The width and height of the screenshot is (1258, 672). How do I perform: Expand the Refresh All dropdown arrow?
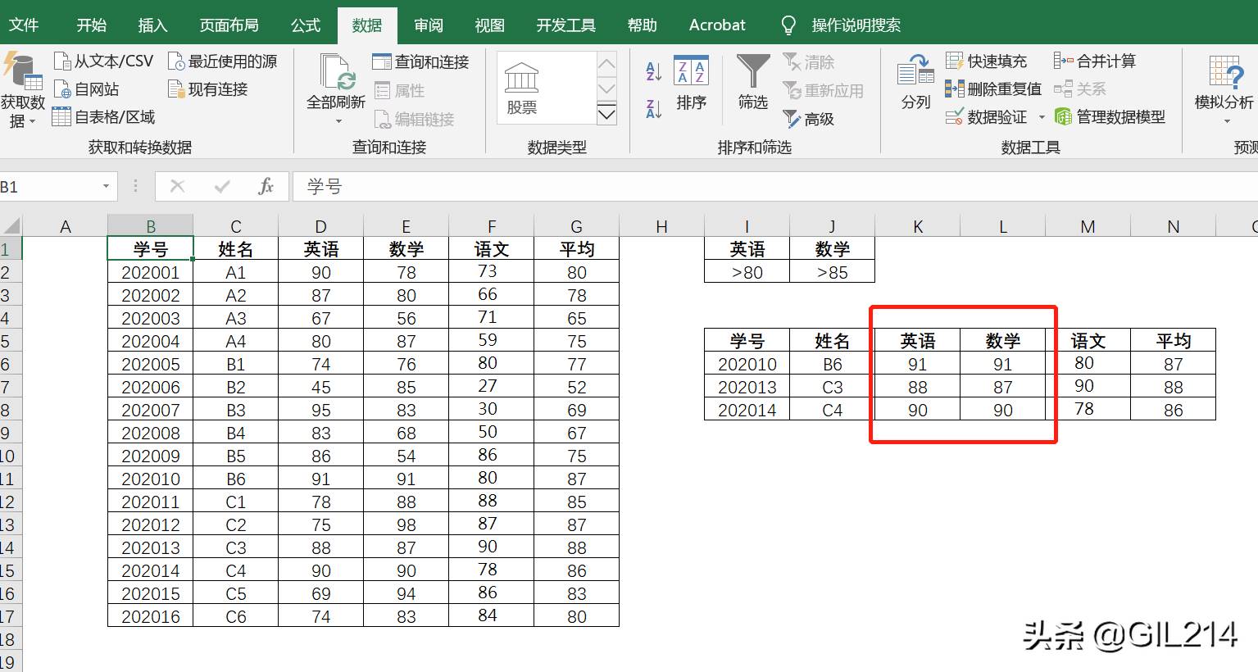[338, 122]
